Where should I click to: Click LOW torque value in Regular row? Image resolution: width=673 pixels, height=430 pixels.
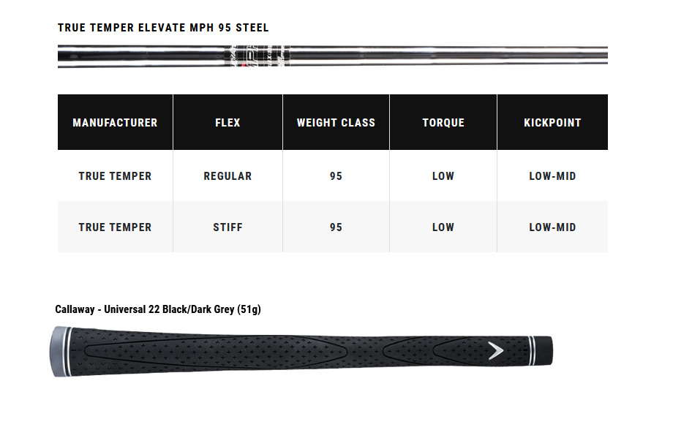point(443,176)
